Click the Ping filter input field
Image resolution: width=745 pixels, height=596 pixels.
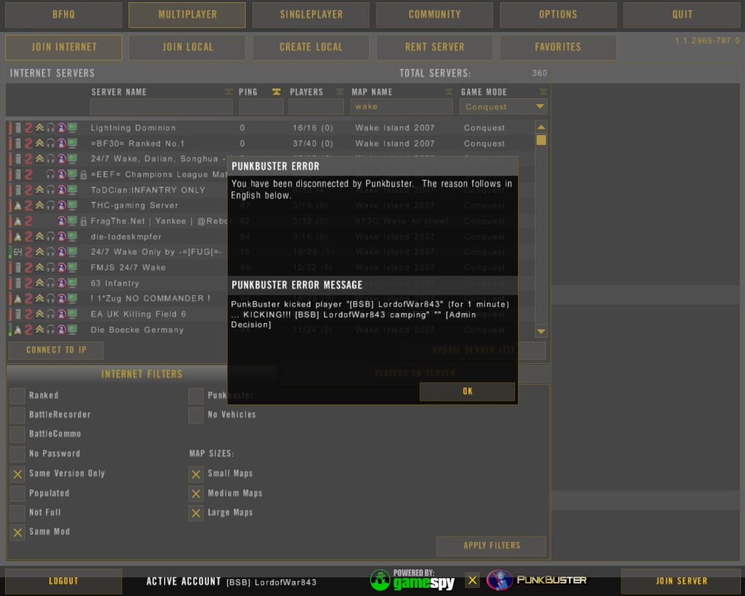click(261, 106)
